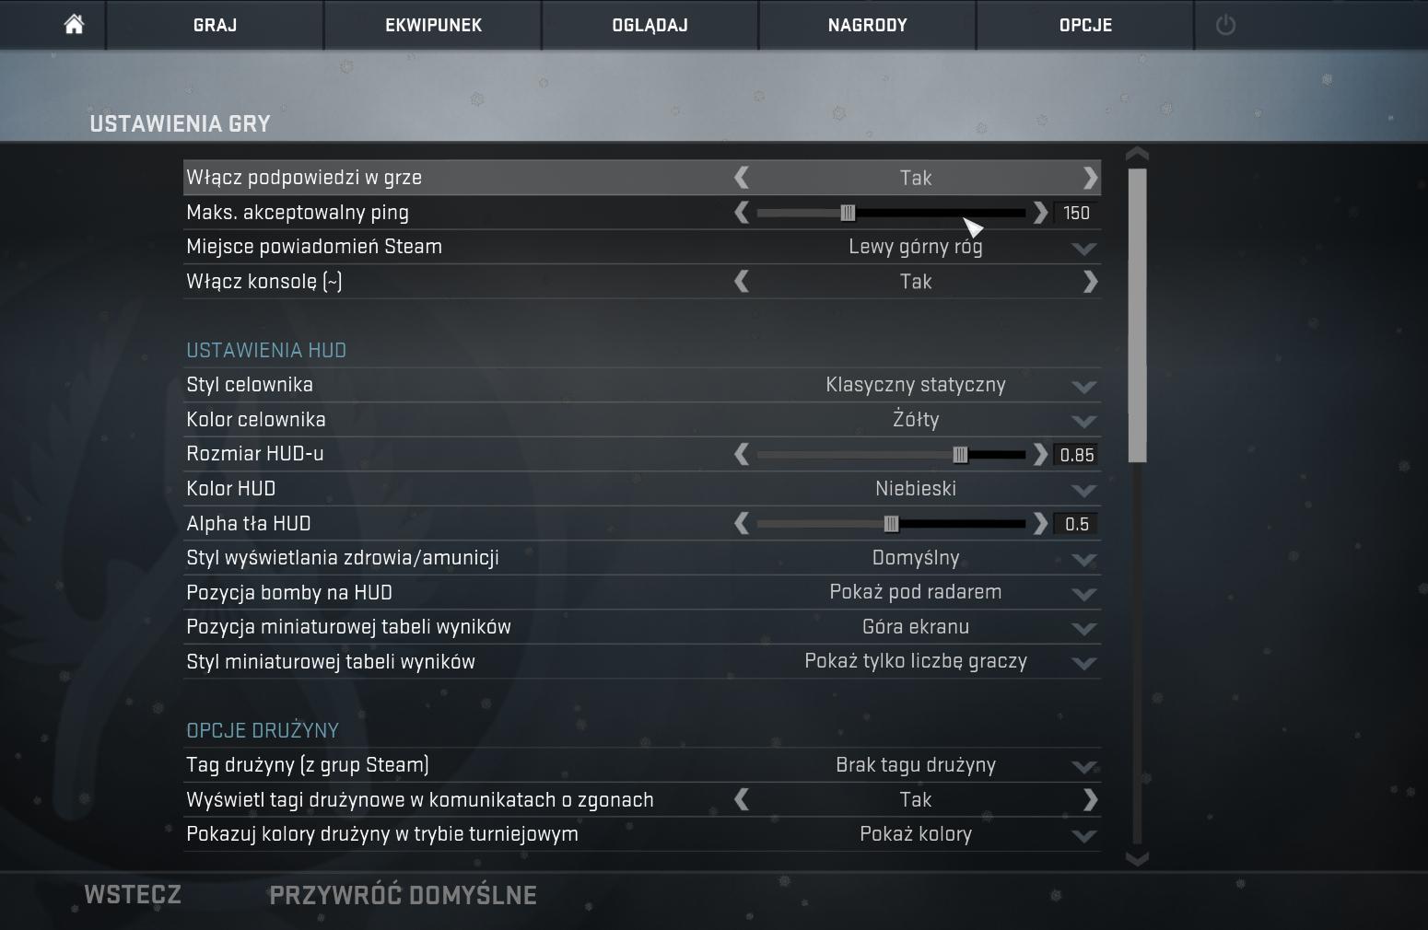Open the GRAJ menu tab
1428x930 pixels.
[x=215, y=25]
